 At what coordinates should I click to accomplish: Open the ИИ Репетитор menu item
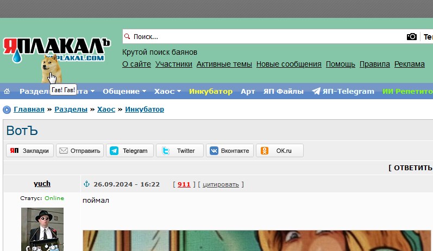[x=407, y=91]
